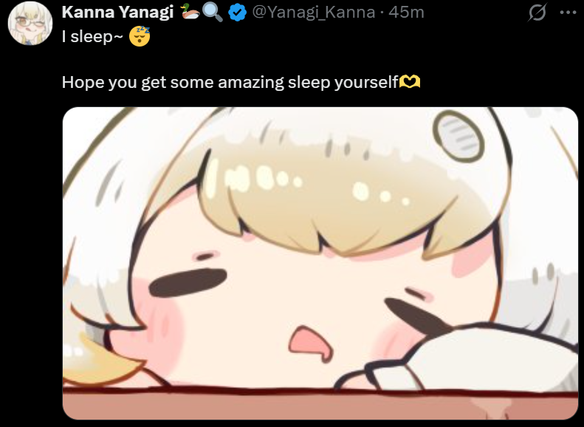The height and width of the screenshot is (427, 584).
Task: Open the three-dot more options menu
Action: tap(568, 13)
